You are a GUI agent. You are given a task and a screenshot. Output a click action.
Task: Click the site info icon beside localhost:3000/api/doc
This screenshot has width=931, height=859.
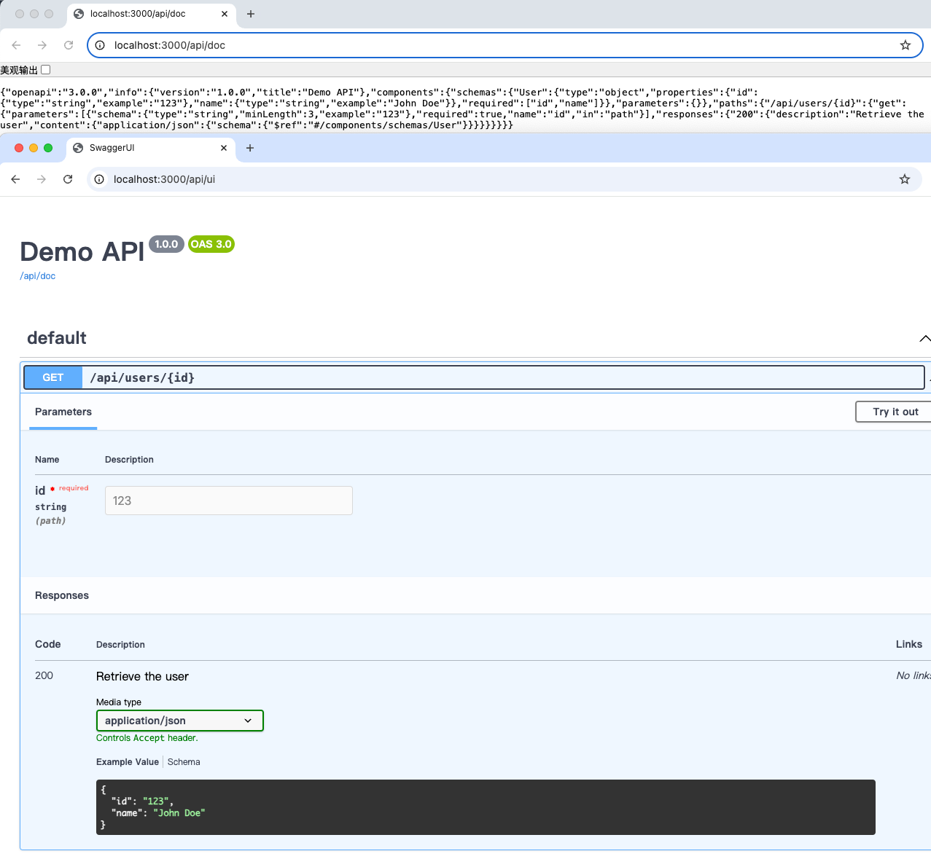(x=100, y=44)
